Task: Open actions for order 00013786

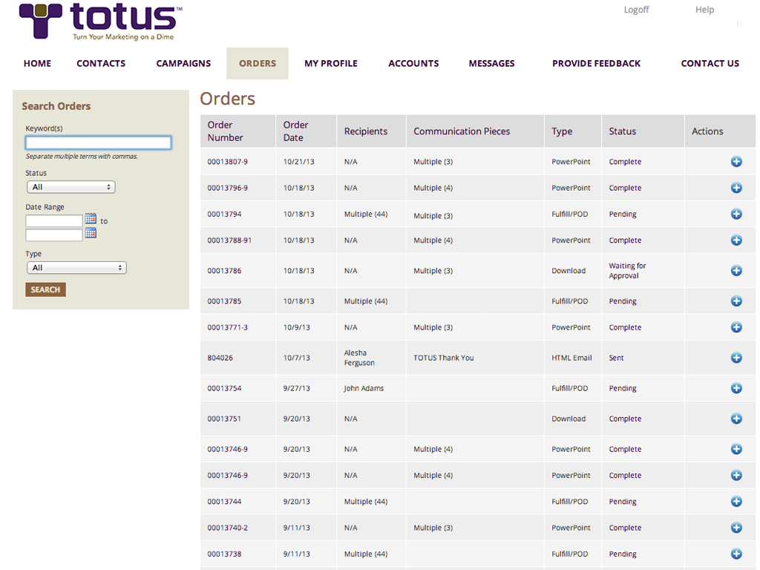Action: pos(736,270)
